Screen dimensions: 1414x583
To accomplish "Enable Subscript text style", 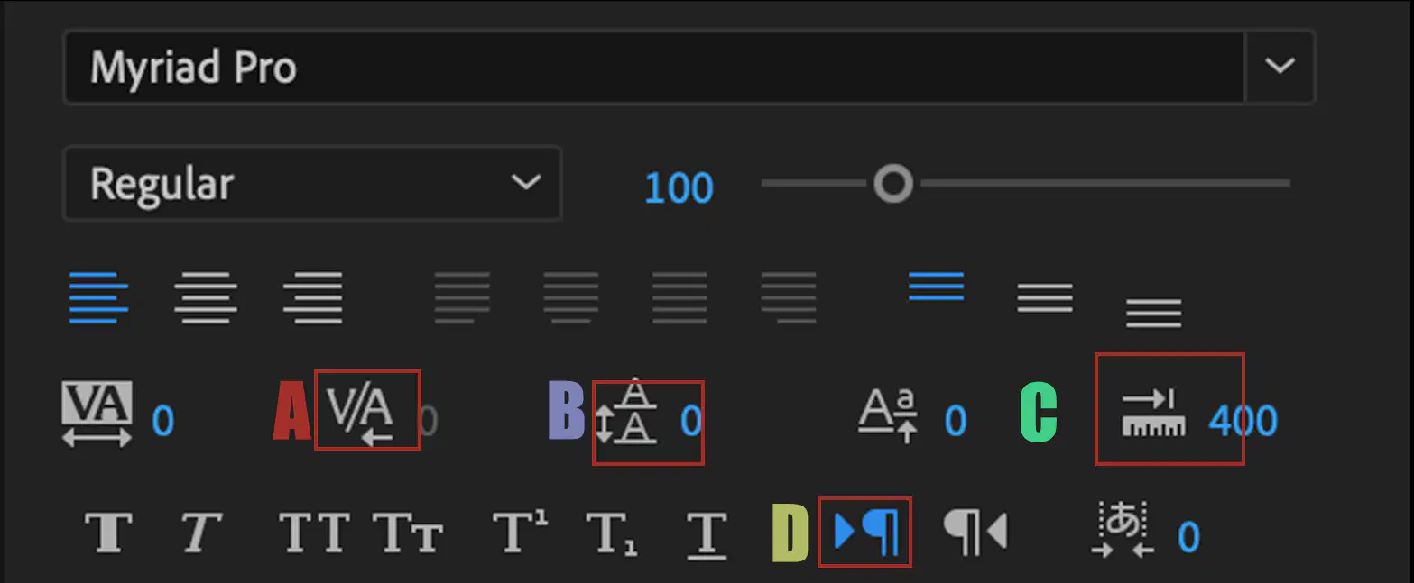I will click(613, 533).
